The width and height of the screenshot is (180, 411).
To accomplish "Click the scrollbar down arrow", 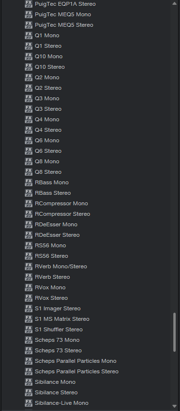I will pyautogui.click(x=175, y=406).
